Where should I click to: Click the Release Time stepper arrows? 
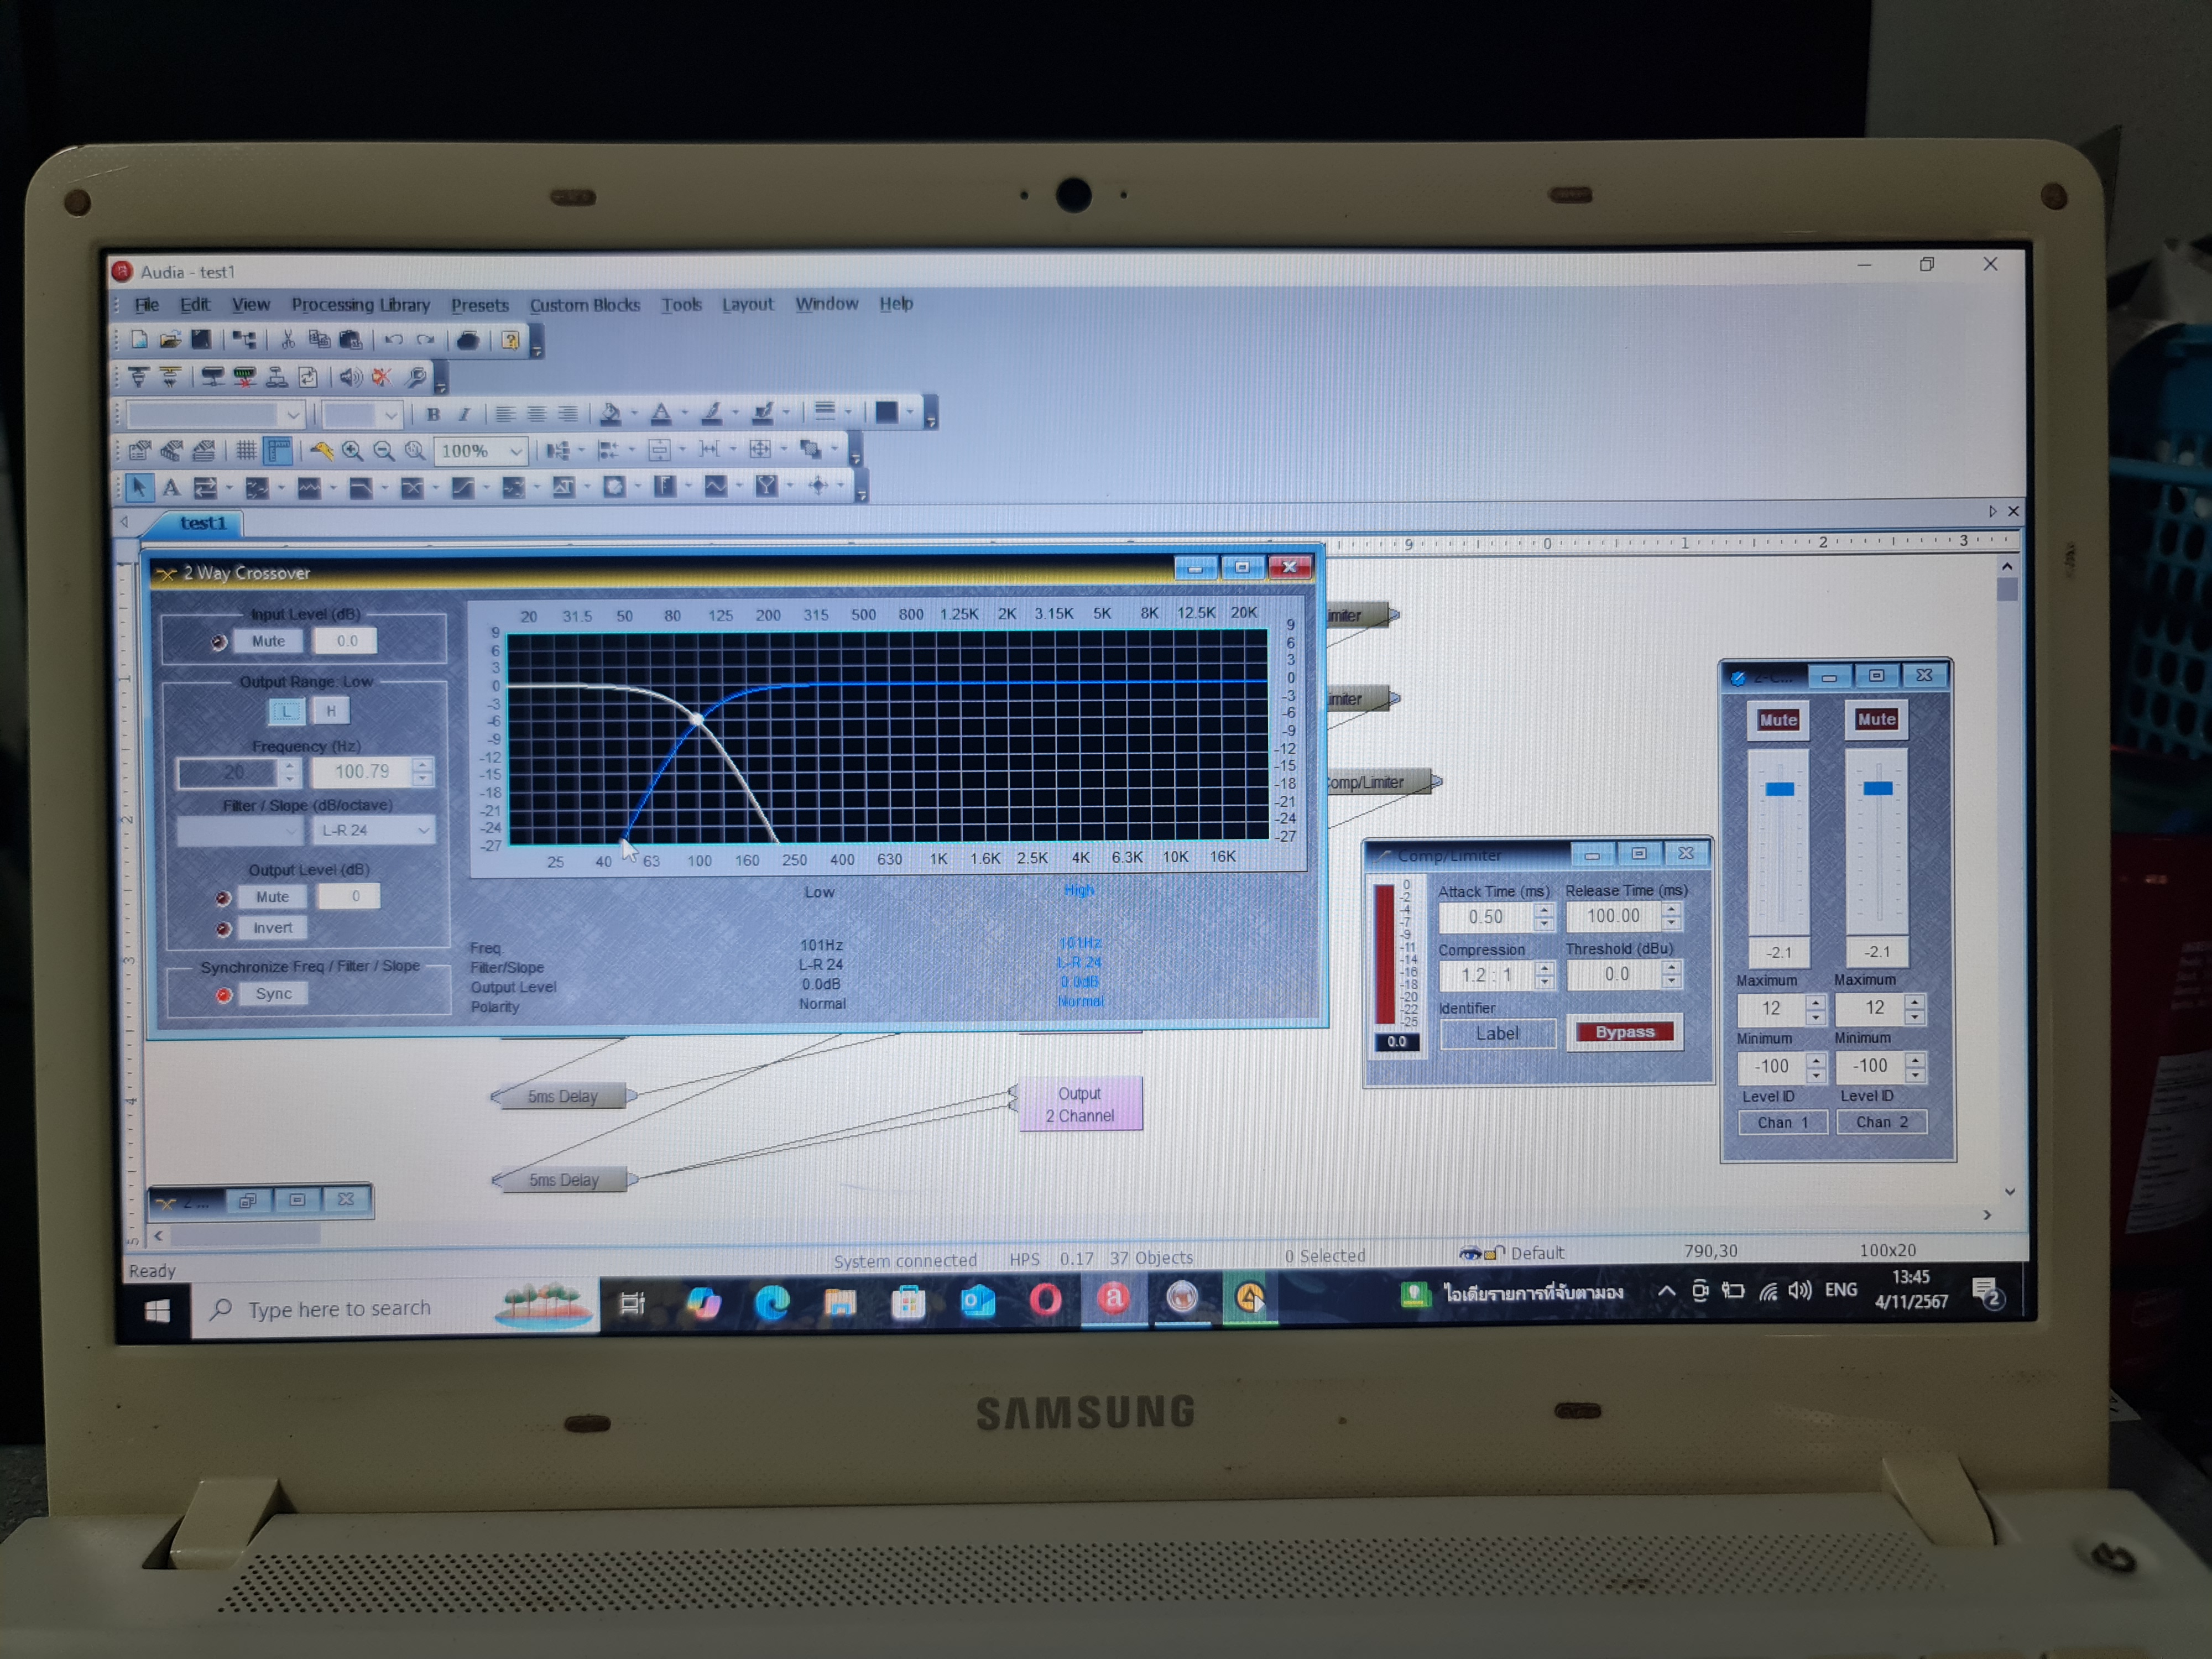tap(1672, 915)
